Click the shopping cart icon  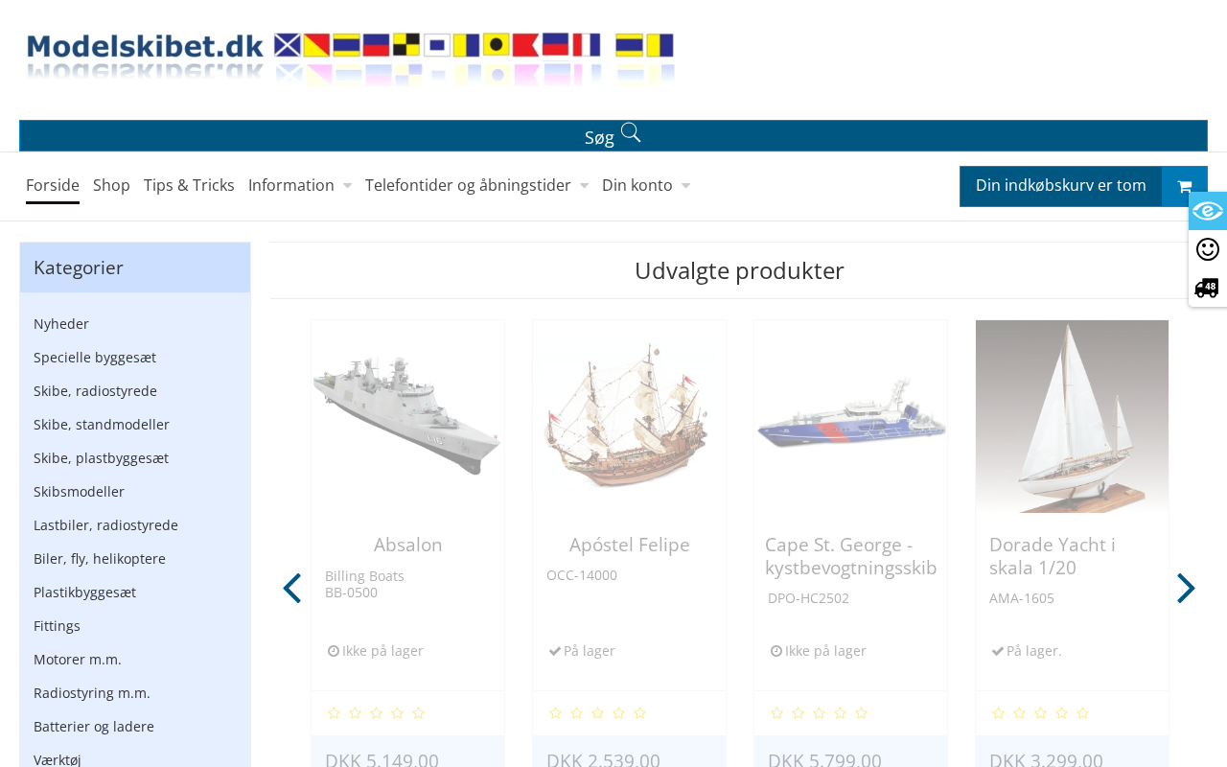[1185, 187]
